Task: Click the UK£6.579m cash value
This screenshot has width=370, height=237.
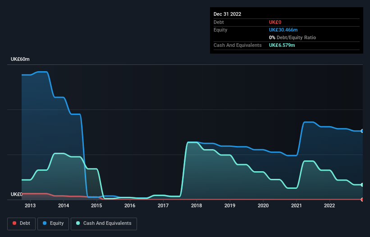Action: tap(282, 45)
